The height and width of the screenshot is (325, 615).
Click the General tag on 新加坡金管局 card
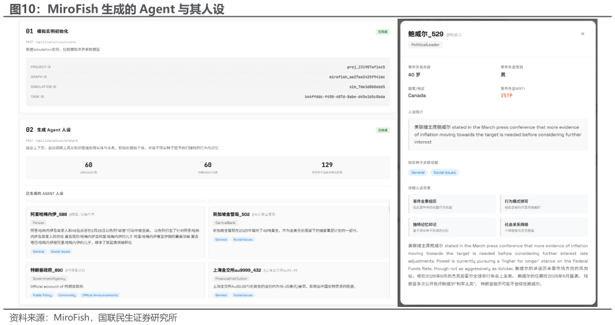(x=221, y=239)
